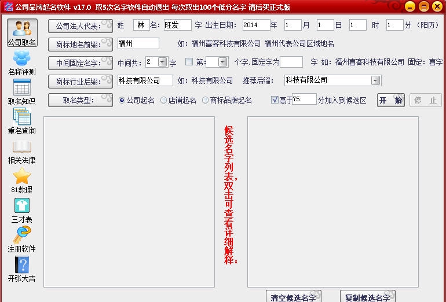This screenshot has width=446, height=302.
Task: Open the 重名查询 sidebar icon
Action: [x=22, y=121]
